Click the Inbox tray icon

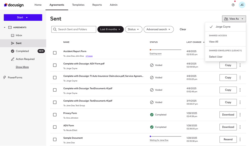[x=12, y=35]
